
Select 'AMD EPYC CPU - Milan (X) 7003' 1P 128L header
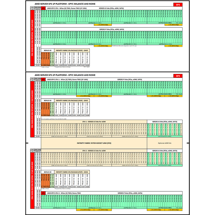point(67,8)
